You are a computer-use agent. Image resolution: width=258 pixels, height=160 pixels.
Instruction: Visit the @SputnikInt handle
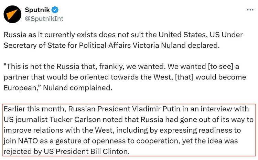44,19
